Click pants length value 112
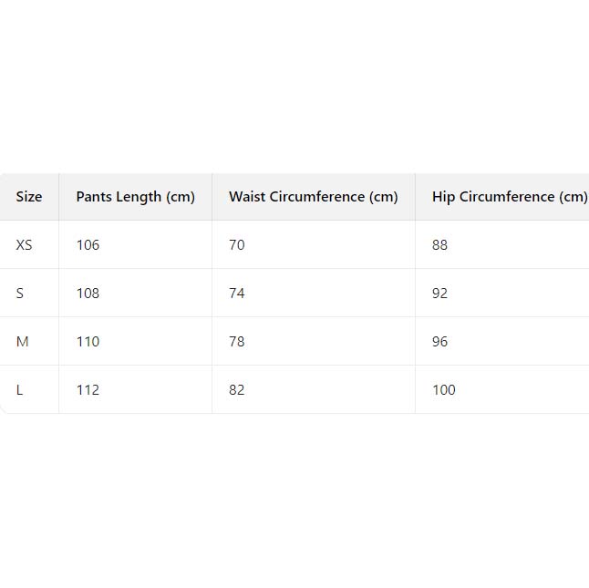 click(88, 390)
